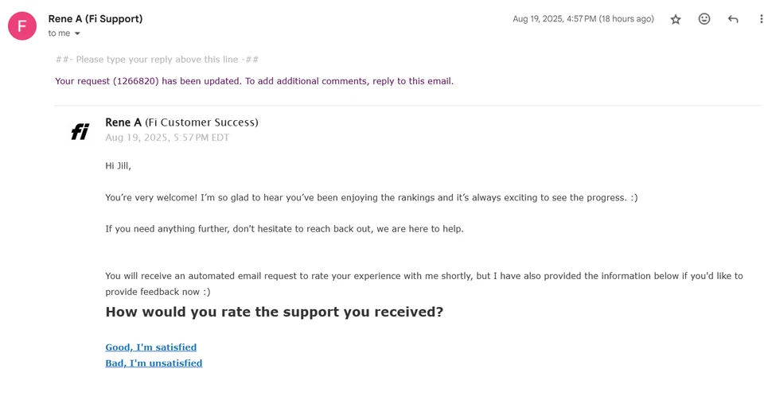The width and height of the screenshot is (764, 396).
Task: Click the "Good, I'm satisfied" link
Action: click(150, 347)
